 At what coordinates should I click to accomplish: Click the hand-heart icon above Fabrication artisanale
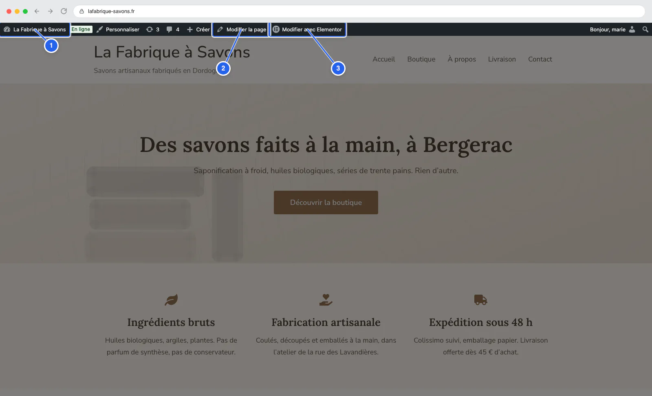tap(326, 300)
